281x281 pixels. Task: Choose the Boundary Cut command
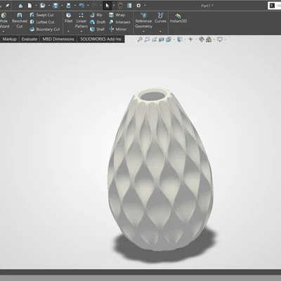[45, 30]
